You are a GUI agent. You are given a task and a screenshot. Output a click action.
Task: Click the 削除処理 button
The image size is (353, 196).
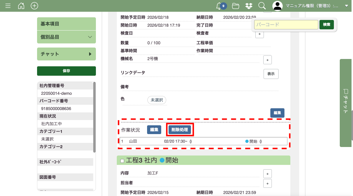click(180, 130)
